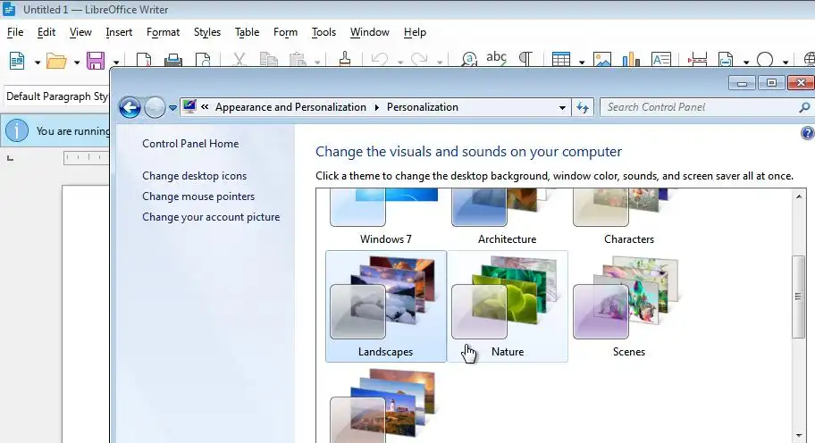This screenshot has width=815, height=443.
Task: Click the New document icon in Writer
Action: point(17,61)
